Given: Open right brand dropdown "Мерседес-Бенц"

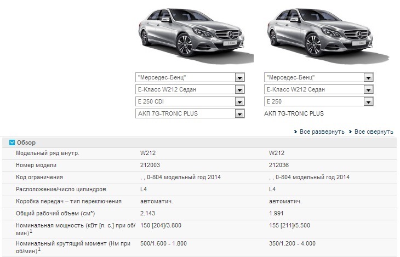Looking at the screenshot, I should 318,77.
